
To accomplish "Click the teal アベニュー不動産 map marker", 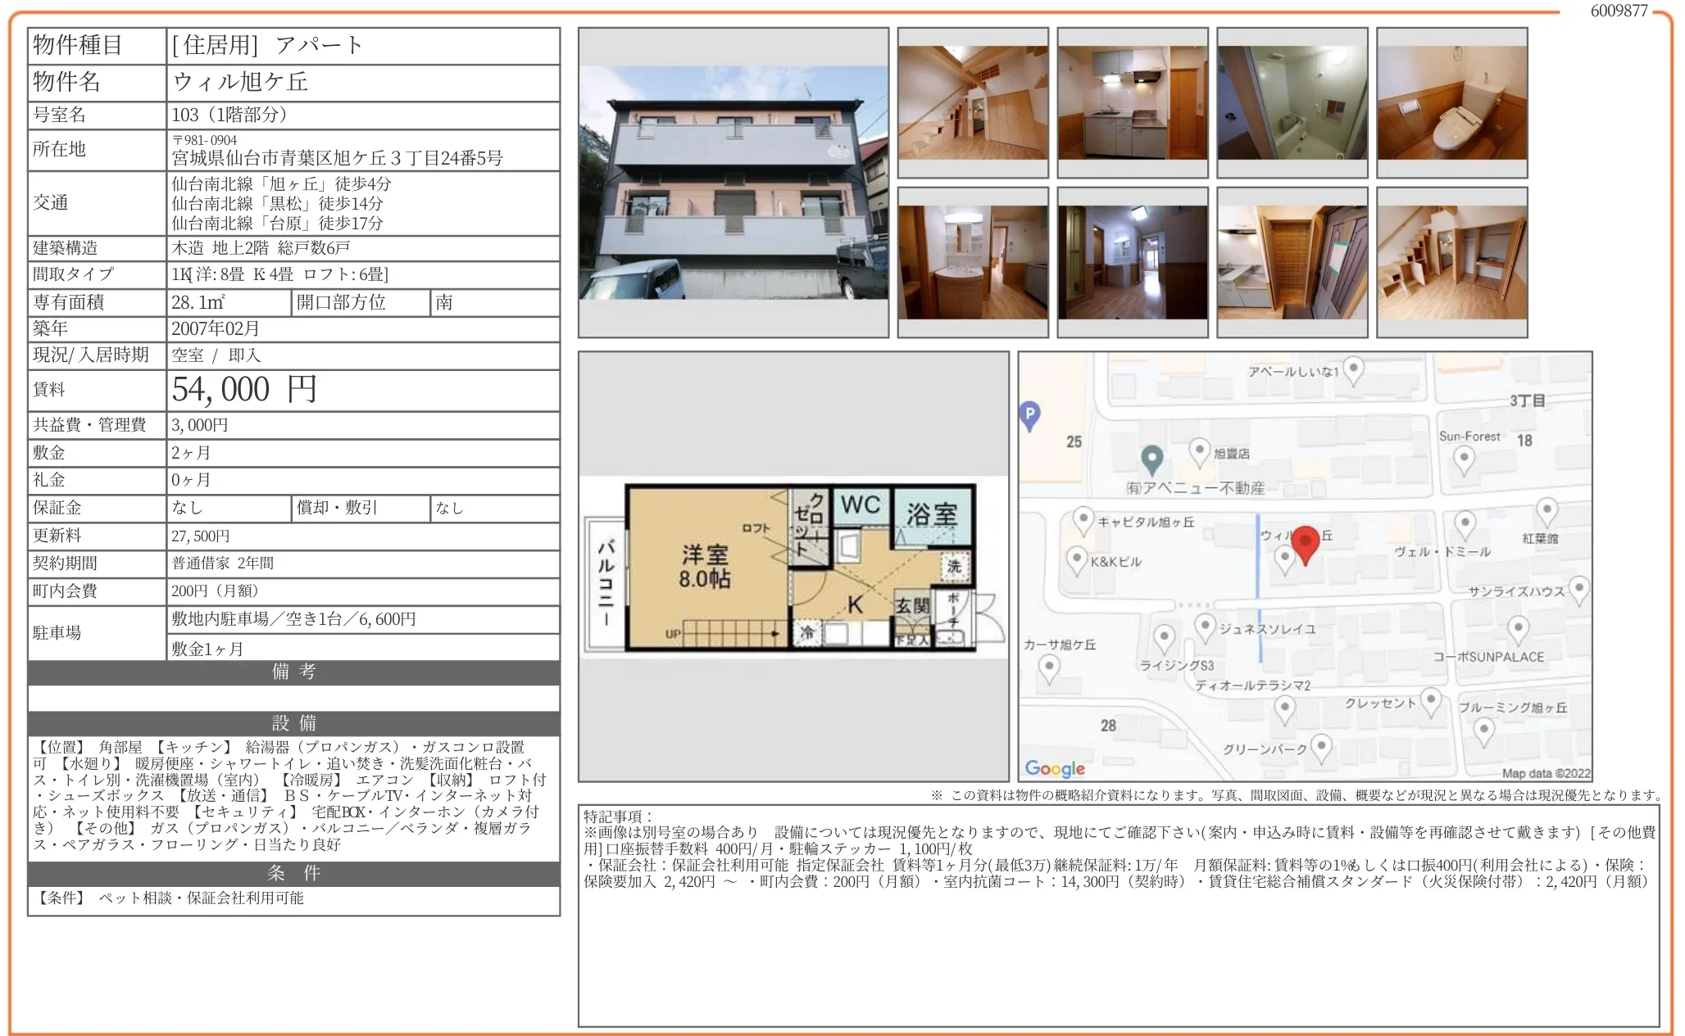I will click(1151, 459).
